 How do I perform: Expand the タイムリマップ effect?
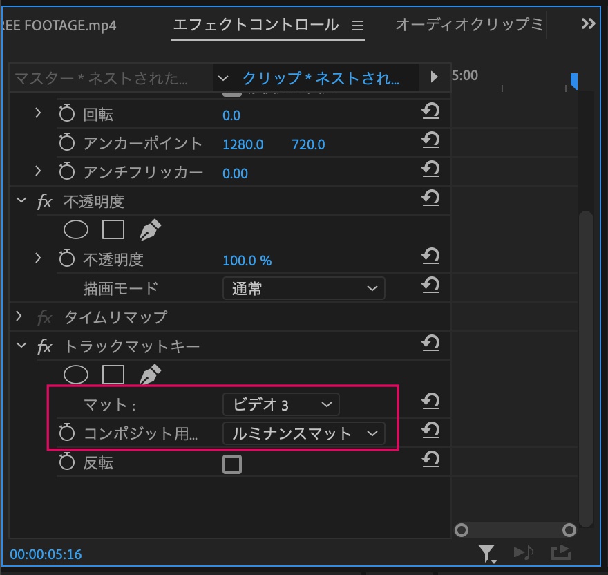[x=19, y=317]
